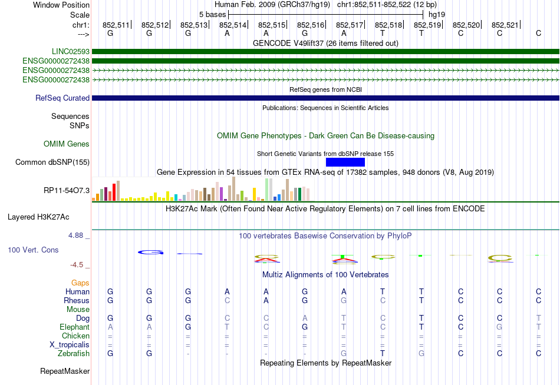Click the dark green LINC02593 gene bar
This screenshot has width=560, height=385.
point(325,52)
